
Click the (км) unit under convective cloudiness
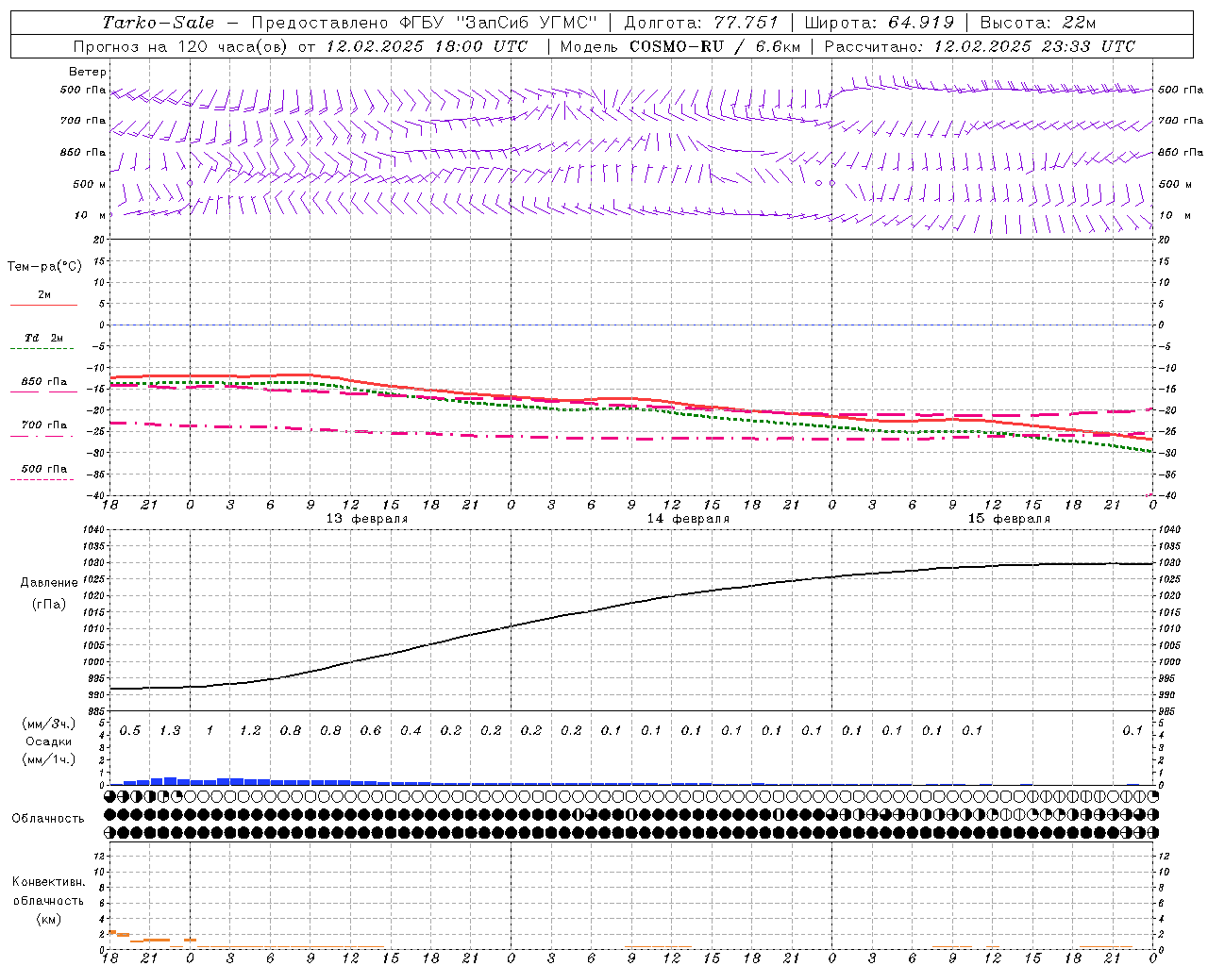point(49,919)
